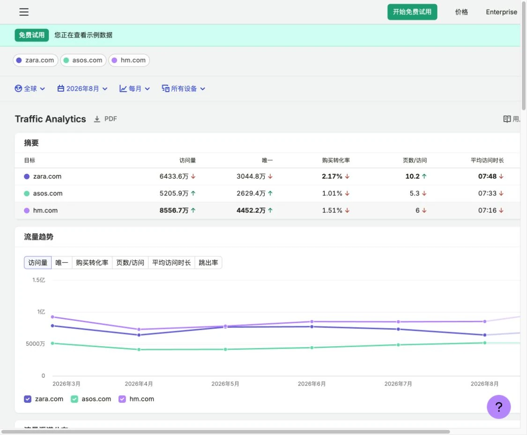Click the chart icon beside 每月
Image resolution: width=527 pixels, height=435 pixels.
click(123, 88)
